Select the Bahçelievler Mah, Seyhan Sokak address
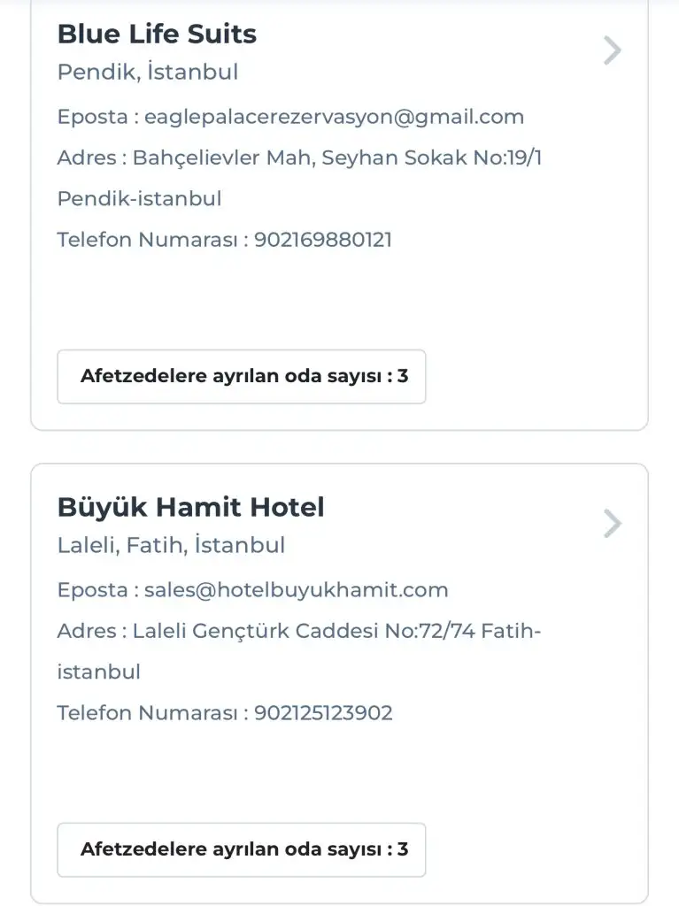This screenshot has width=679, height=906. (336, 158)
